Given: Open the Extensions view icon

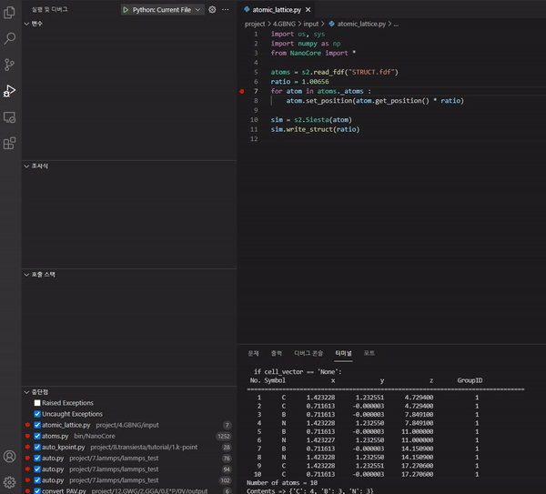Looking at the screenshot, I should [x=10, y=143].
